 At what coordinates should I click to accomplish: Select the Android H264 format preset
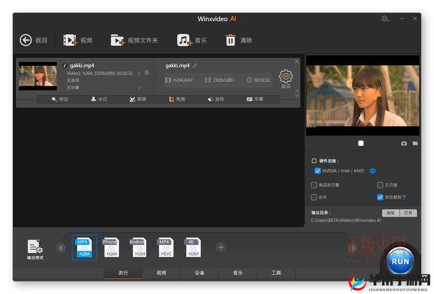point(138,248)
